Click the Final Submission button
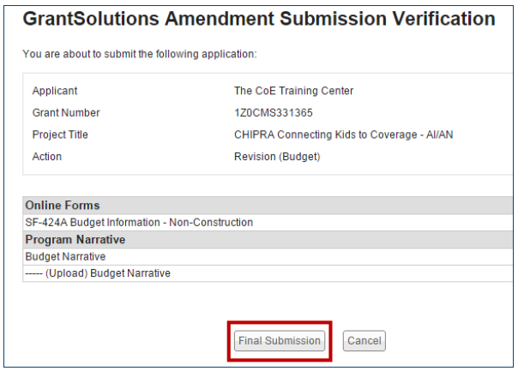The width and height of the screenshot is (518, 371). click(x=280, y=341)
